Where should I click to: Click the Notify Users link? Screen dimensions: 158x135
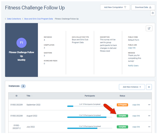133,66
